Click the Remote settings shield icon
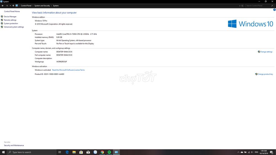The height and width of the screenshot is (155, 276). coord(2,20)
